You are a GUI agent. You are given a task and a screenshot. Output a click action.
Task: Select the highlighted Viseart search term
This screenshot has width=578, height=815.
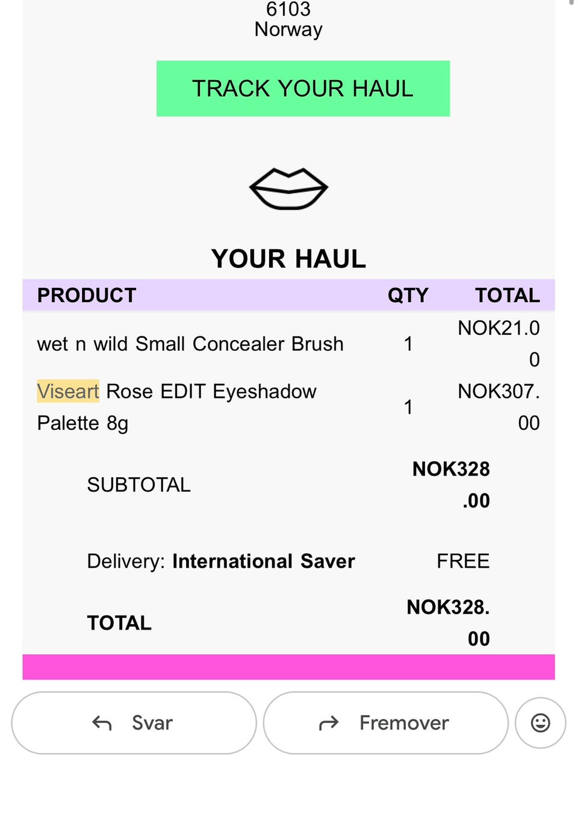point(68,391)
